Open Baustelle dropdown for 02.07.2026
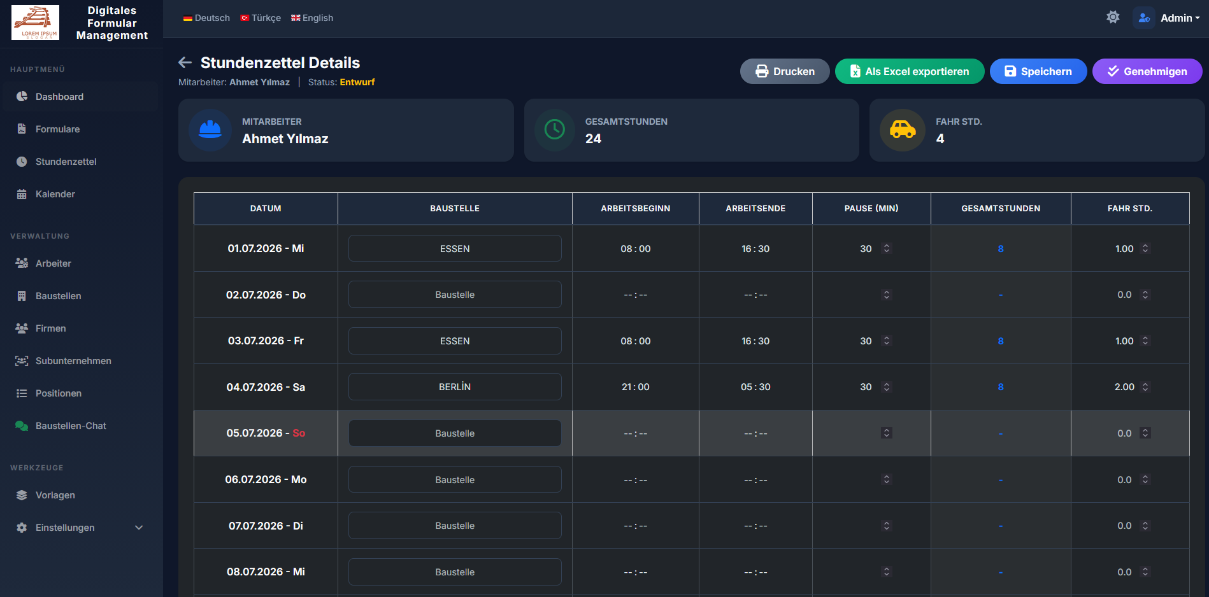 tap(455, 294)
